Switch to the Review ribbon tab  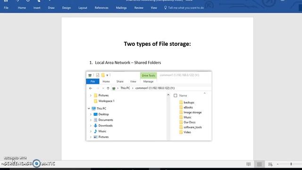[139, 8]
